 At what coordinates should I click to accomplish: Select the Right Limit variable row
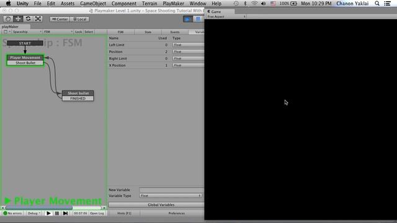pos(156,58)
